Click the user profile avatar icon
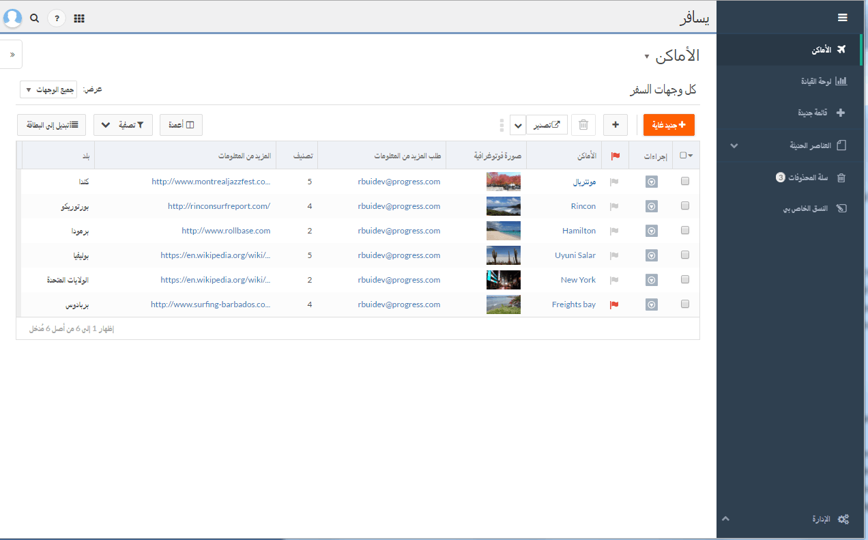This screenshot has width=868, height=540. (12, 18)
